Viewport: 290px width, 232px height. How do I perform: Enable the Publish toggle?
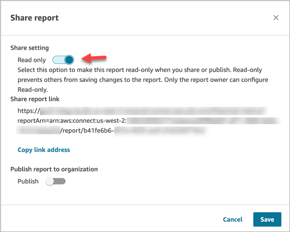(x=55, y=182)
